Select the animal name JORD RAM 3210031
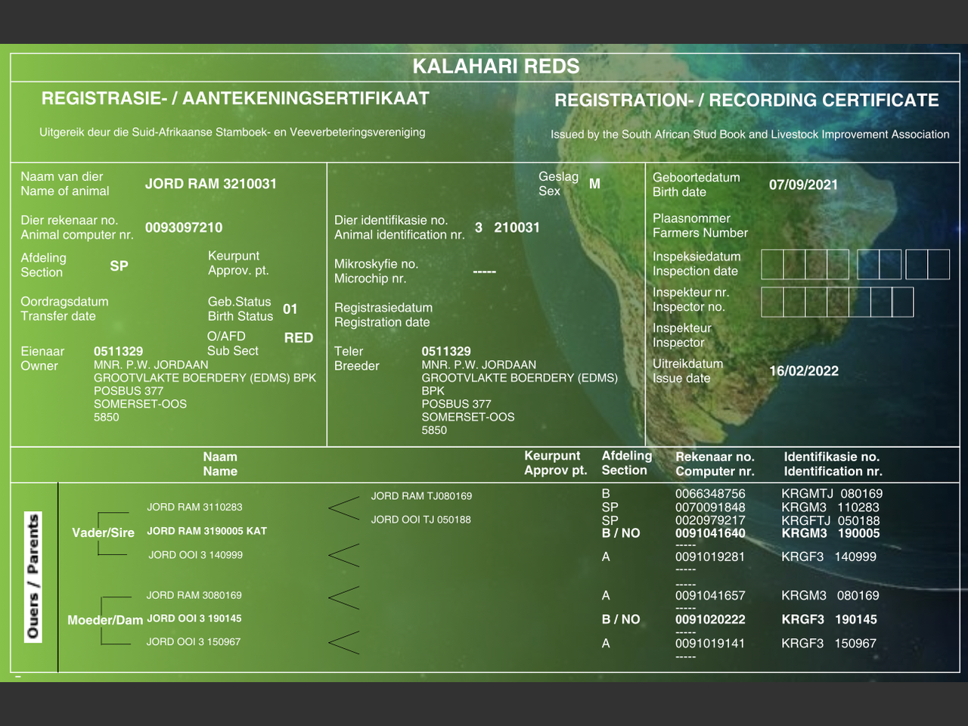The image size is (968, 726). coord(211,184)
